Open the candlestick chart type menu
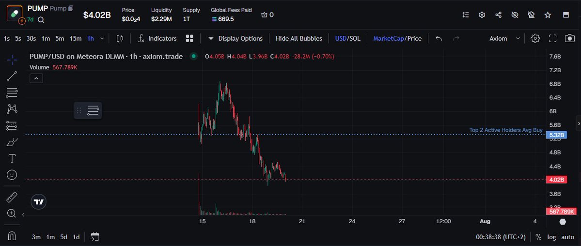Viewport: 581px width, 246px height. [120, 38]
